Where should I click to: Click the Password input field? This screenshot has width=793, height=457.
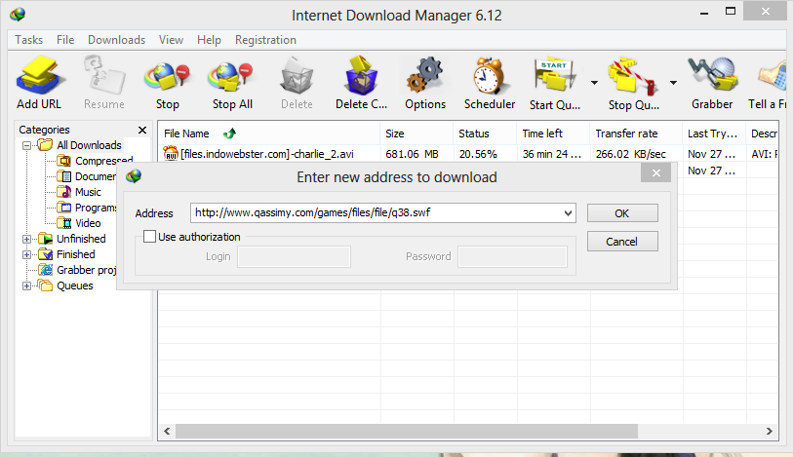(512, 256)
